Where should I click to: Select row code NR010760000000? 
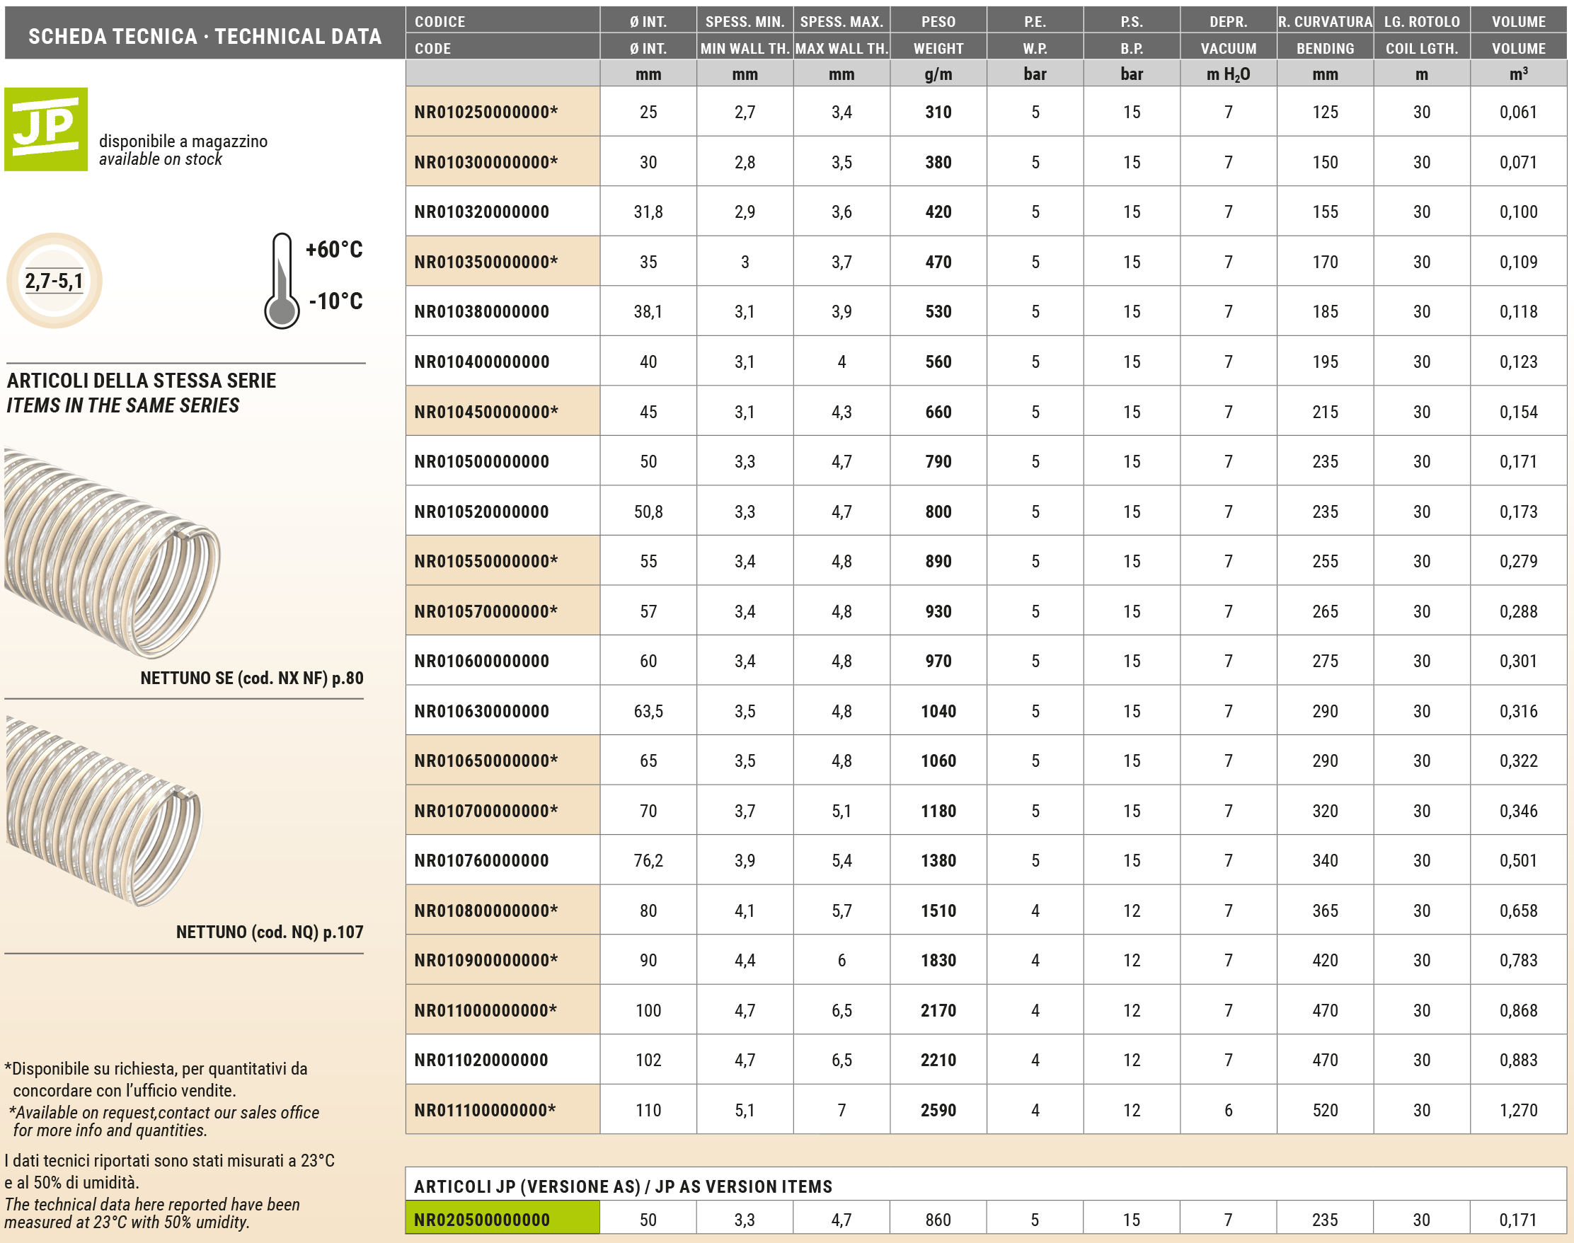pos(481,860)
